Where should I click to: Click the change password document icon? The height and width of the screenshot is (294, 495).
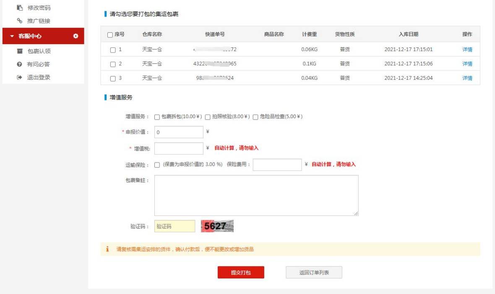tap(20, 8)
